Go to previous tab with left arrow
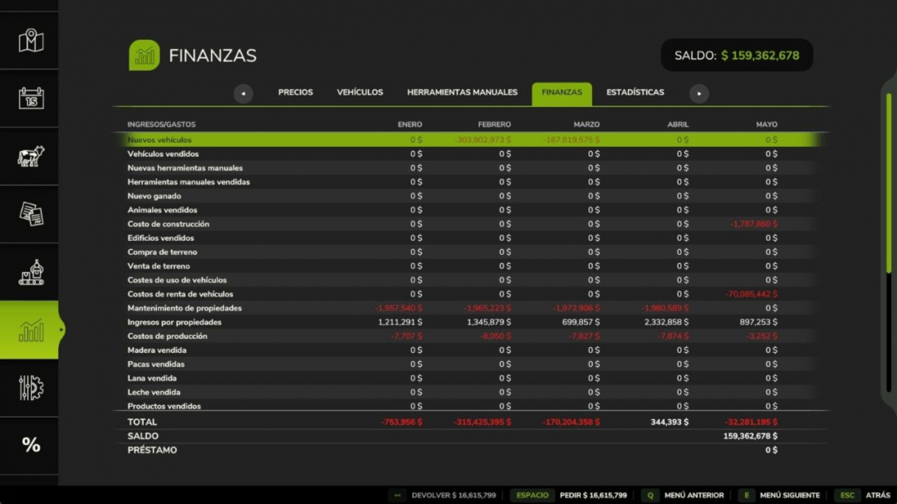Screen dimensions: 897x504 tap(243, 93)
